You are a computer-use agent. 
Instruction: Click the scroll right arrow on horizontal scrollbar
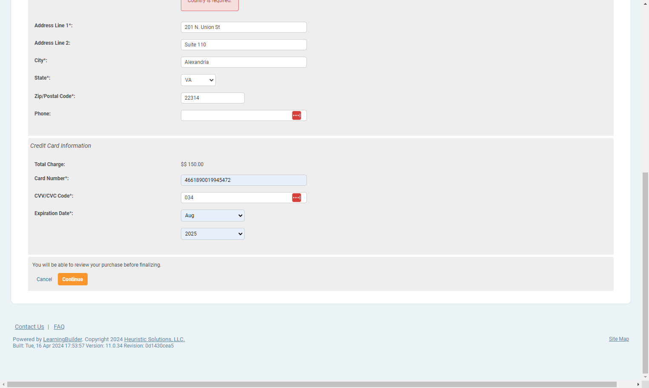pyautogui.click(x=638, y=385)
